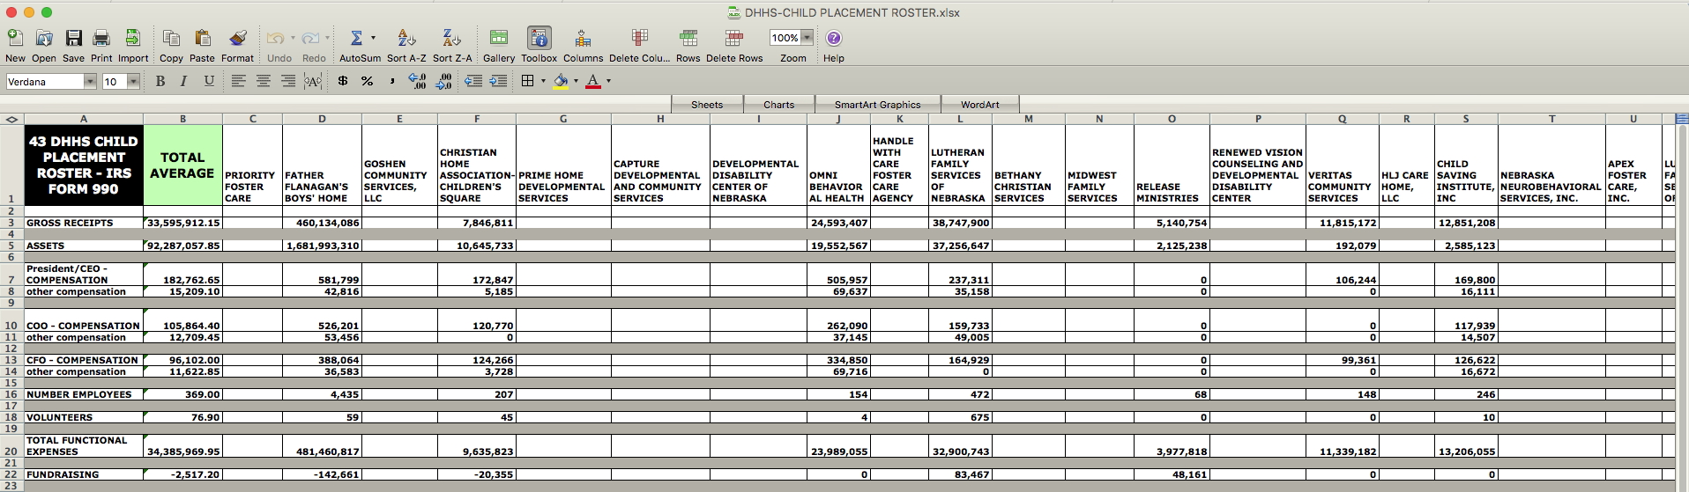The image size is (1689, 492).
Task: Click Increase Decimal icon
Action: [x=418, y=81]
